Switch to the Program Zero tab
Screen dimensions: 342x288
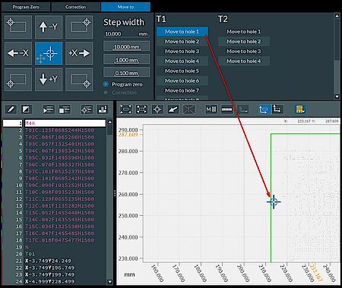(26, 7)
